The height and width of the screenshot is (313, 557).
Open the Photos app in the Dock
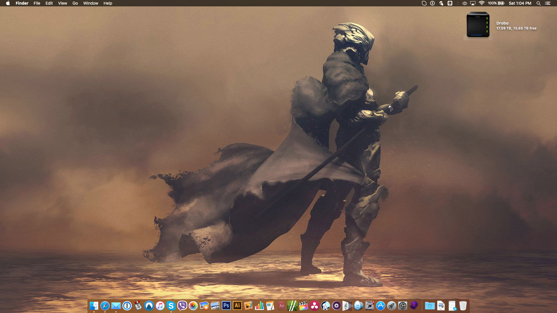[193, 305]
